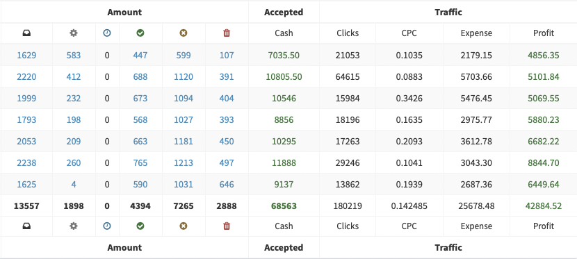Click the 646 trashed count link

click(227, 184)
